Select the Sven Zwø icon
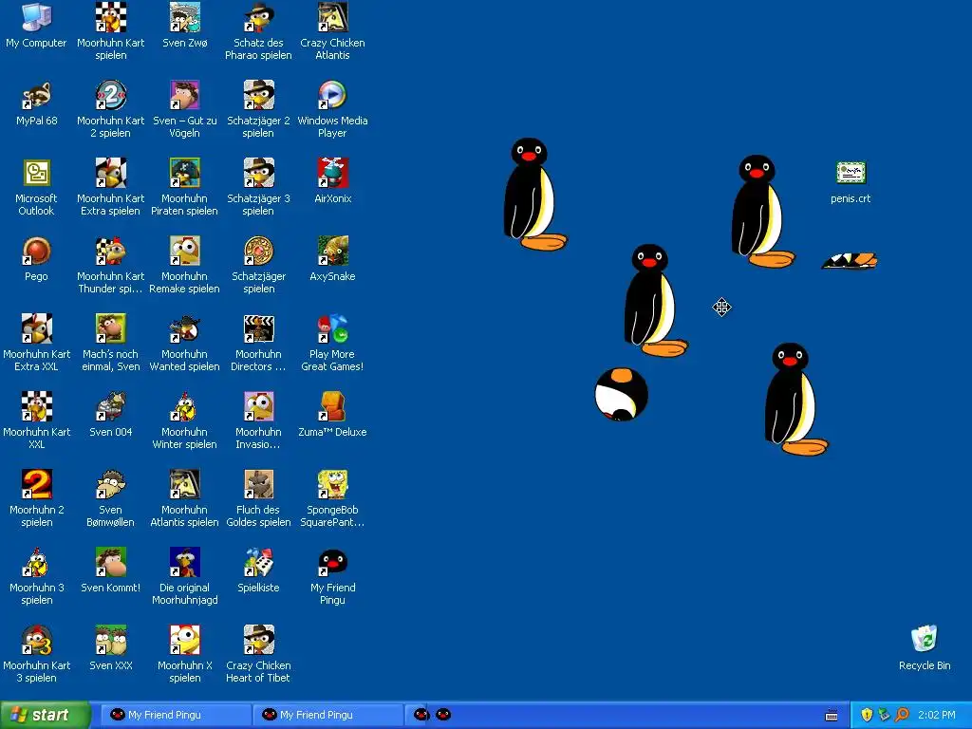The height and width of the screenshot is (729, 972). [185, 17]
